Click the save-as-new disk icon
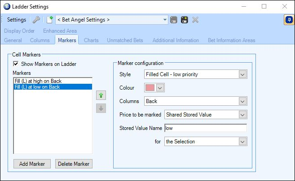295x181 pixels. click(x=185, y=20)
